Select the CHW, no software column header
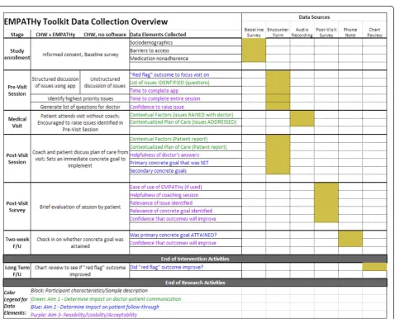The height and width of the screenshot is (319, 395). (105, 35)
